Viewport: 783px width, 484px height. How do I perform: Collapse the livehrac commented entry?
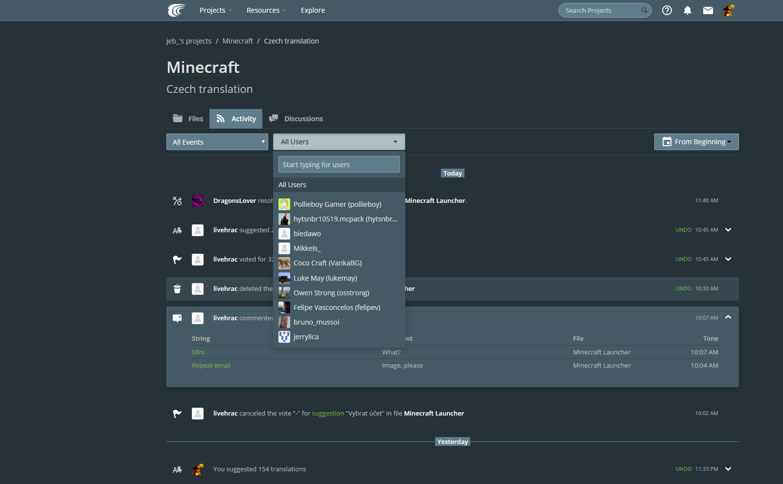click(728, 317)
